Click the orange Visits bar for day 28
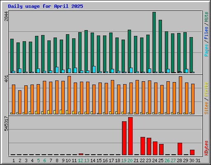This screenshot has height=165, width=211. click(181, 95)
